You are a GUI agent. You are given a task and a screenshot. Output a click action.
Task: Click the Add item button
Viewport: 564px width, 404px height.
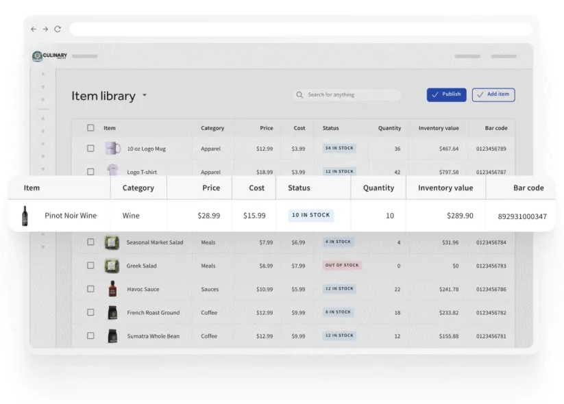493,94
